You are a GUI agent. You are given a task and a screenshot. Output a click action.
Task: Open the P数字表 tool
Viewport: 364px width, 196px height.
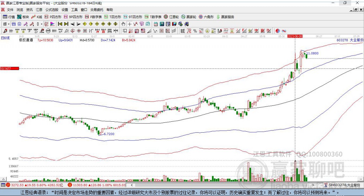coord(93,17)
